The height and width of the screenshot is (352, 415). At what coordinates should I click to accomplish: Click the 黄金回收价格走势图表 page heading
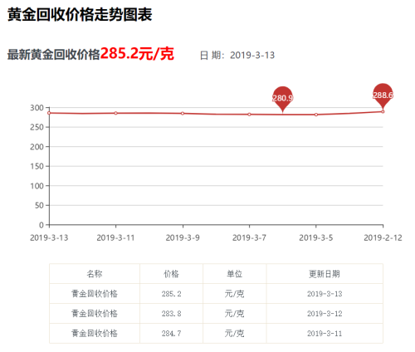80,14
